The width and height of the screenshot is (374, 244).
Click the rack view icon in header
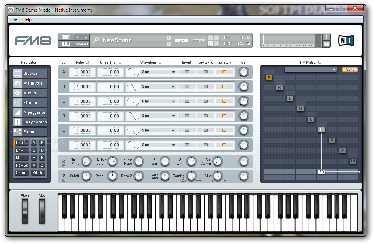[66, 37]
